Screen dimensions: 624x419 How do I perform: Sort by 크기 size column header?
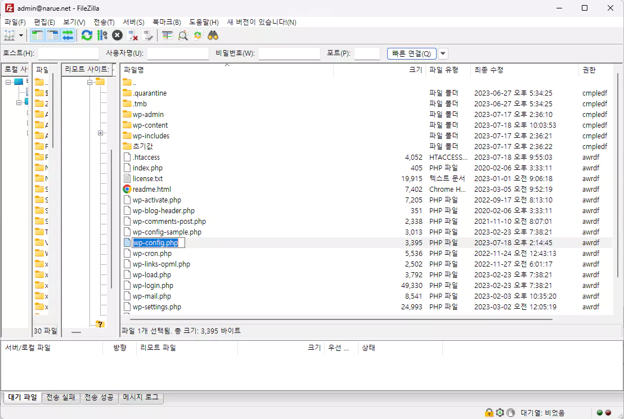(379, 70)
